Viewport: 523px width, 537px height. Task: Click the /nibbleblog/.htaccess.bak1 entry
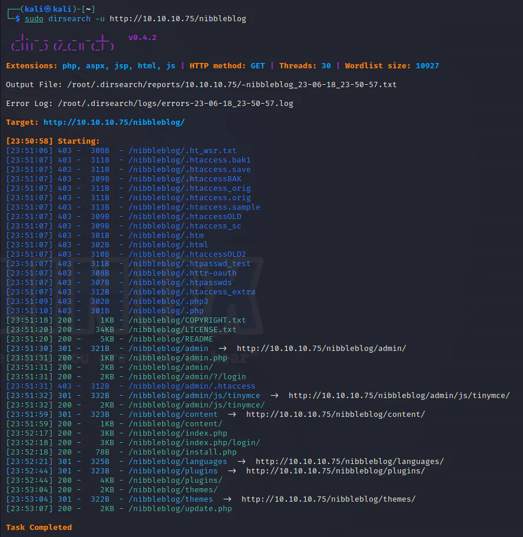[190, 160]
